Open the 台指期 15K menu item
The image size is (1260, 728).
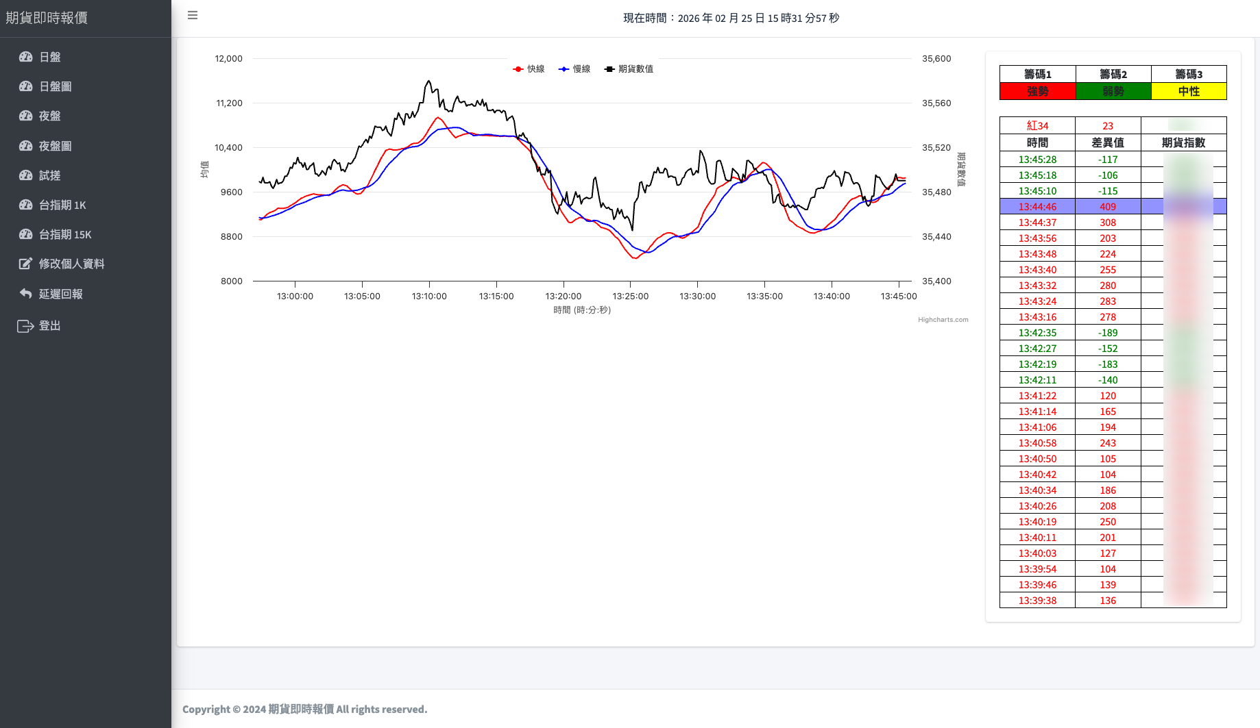pyautogui.click(x=64, y=234)
